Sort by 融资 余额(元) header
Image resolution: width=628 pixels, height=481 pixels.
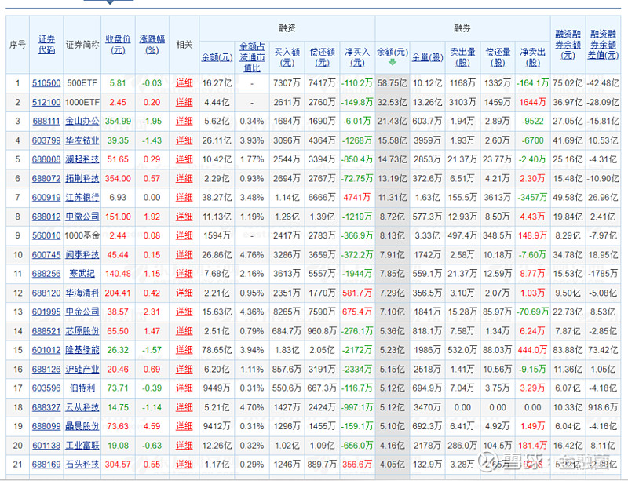[217, 57]
